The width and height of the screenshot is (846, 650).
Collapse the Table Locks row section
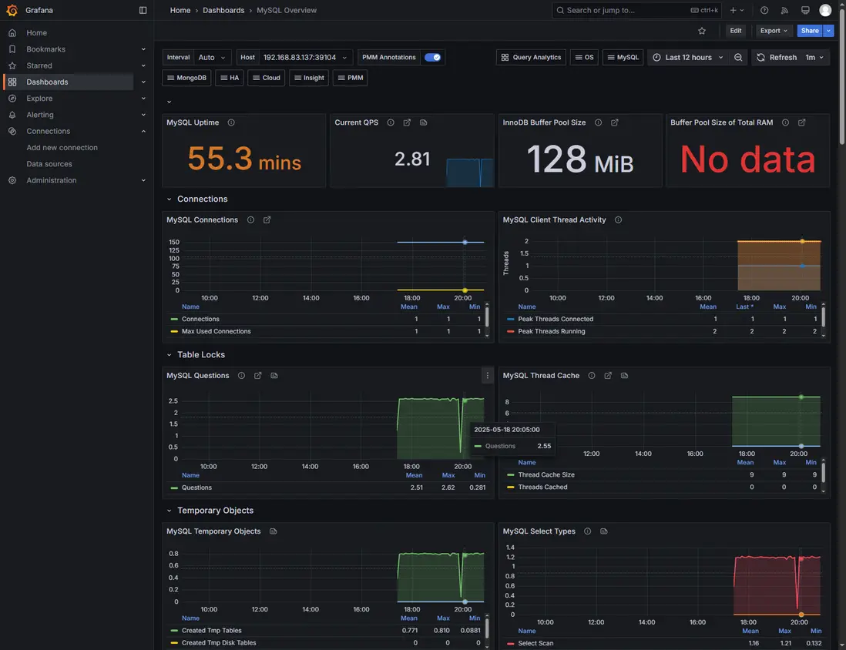tap(169, 355)
